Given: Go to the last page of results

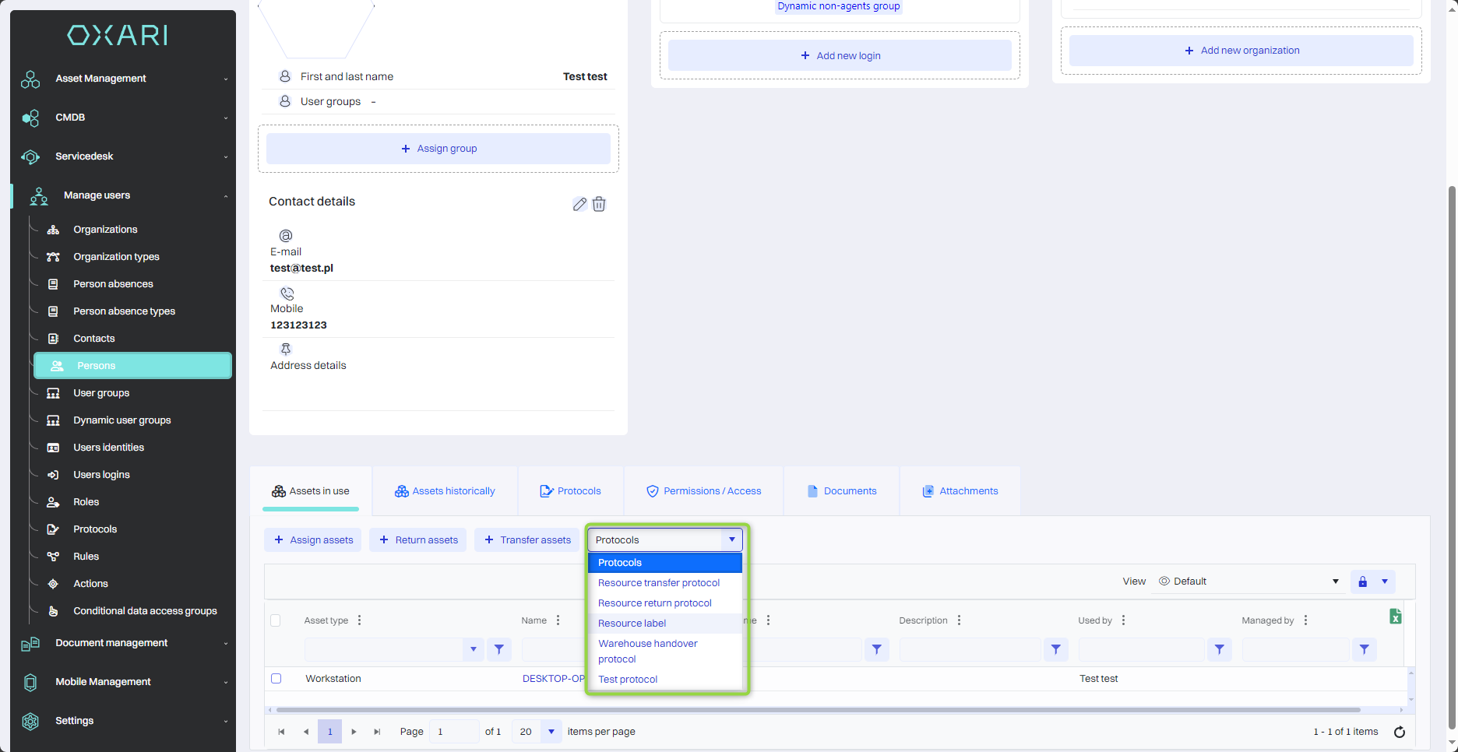Looking at the screenshot, I should point(377,732).
